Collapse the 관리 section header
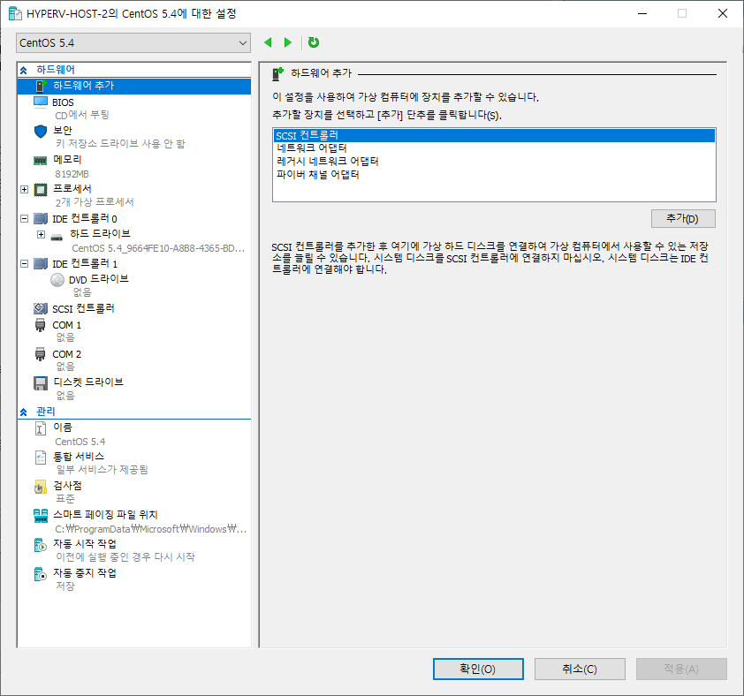The height and width of the screenshot is (696, 744). (x=24, y=412)
